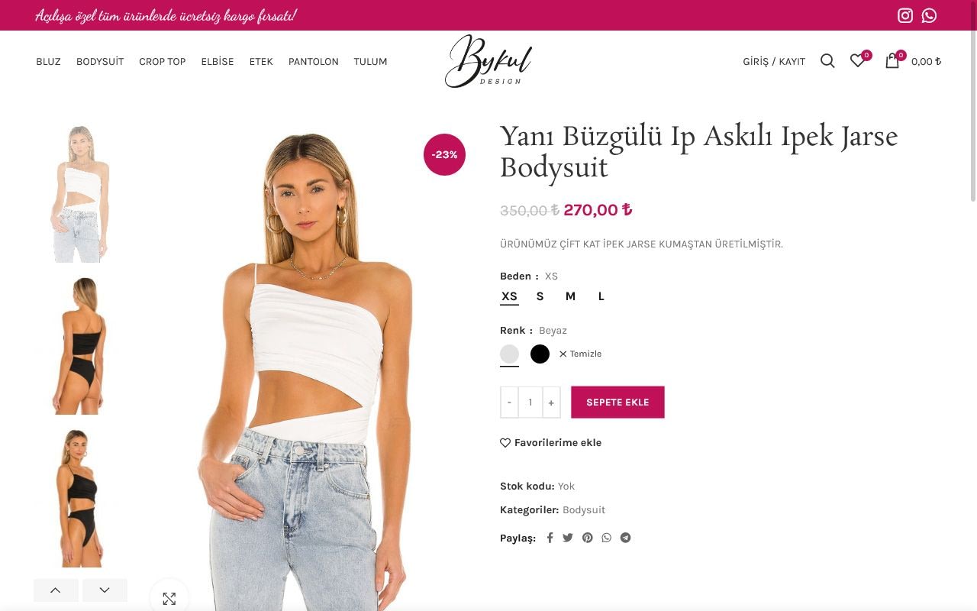Viewport: 977px width, 611px height.
Task: Open the shopping cart bag icon
Action: [x=892, y=61]
